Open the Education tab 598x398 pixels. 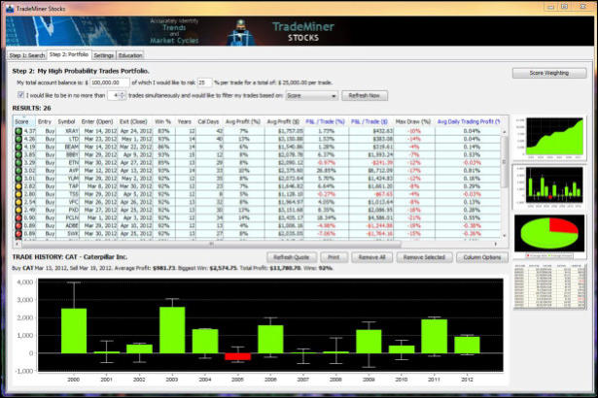[130, 55]
